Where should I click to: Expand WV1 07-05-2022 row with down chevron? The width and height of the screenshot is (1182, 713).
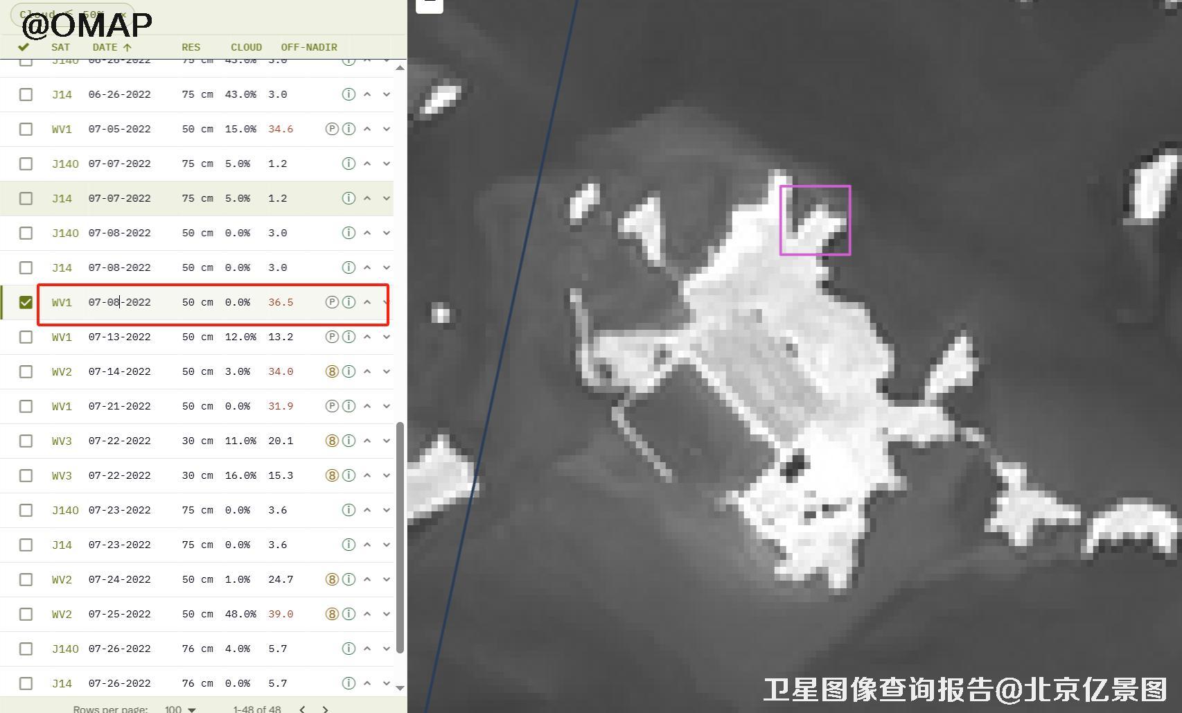pos(387,129)
